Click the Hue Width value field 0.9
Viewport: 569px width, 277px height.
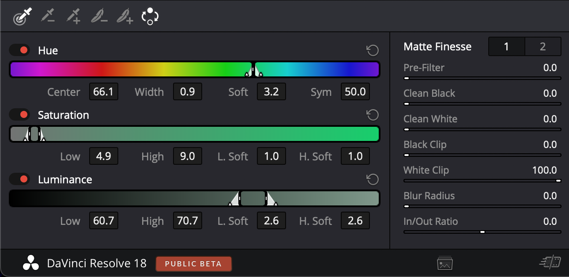pyautogui.click(x=187, y=92)
